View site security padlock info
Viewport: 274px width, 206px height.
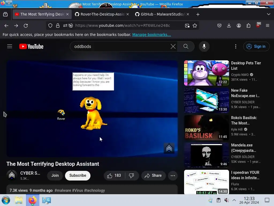pos(58,25)
